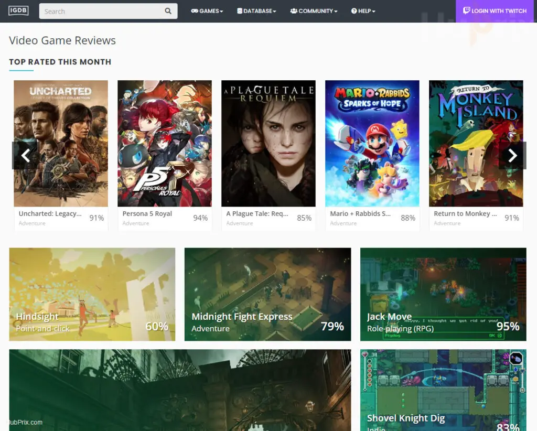Open the Persona 5 Royal title link
Image resolution: width=537 pixels, height=431 pixels.
[147, 213]
